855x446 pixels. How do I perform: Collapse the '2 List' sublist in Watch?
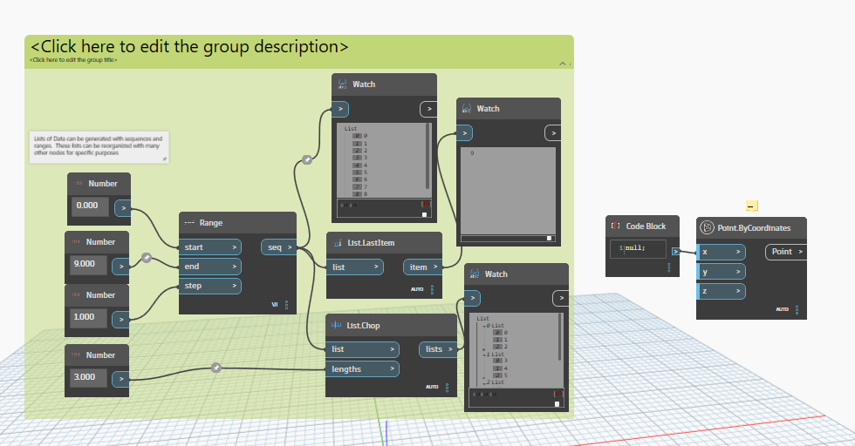(x=483, y=382)
